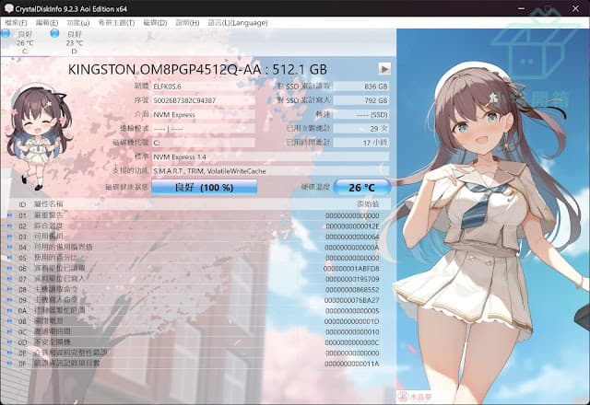Click the status icon of attribute 0C

(x=9, y=331)
